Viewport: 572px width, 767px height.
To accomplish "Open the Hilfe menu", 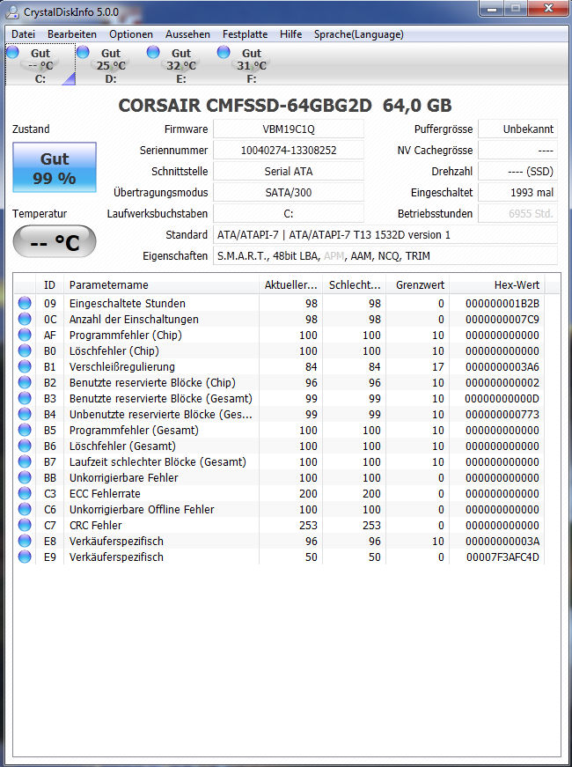I will tap(291, 34).
